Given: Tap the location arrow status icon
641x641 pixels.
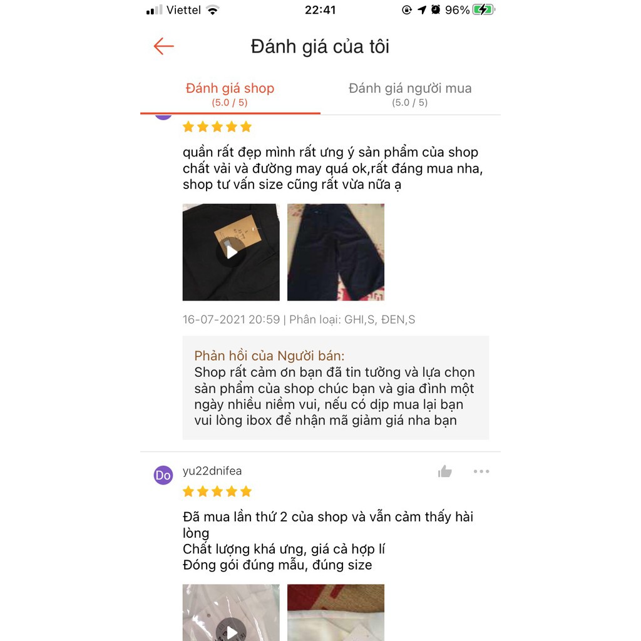Looking at the screenshot, I should 422,10.
